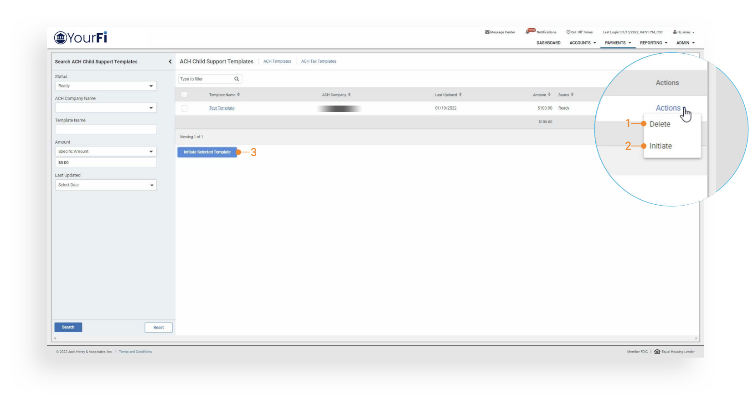Click Initiate Selected Template button

tap(207, 152)
